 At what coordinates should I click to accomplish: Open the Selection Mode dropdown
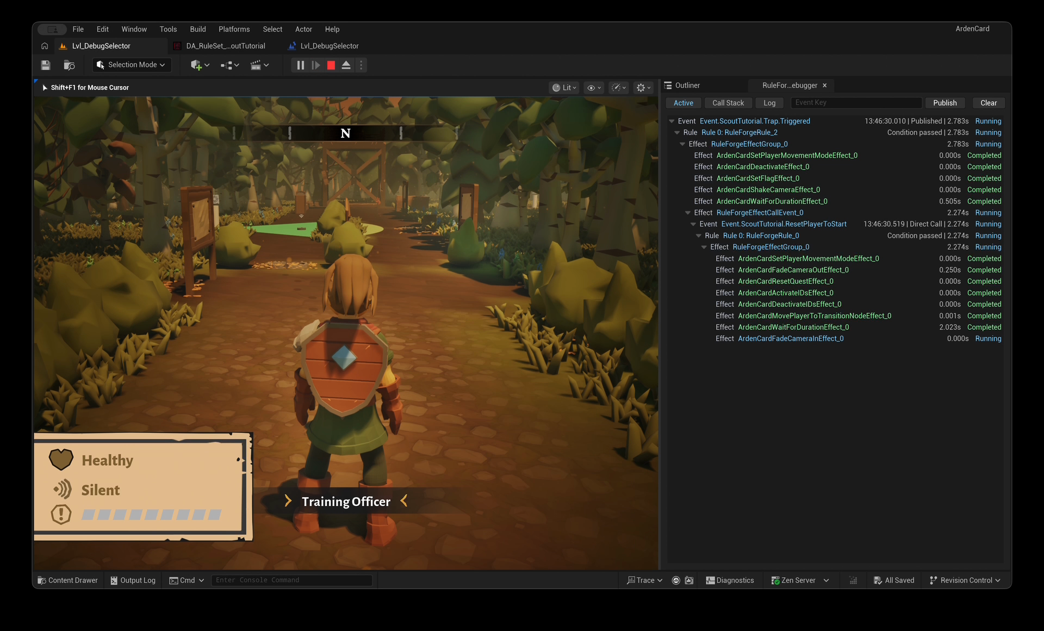click(130, 65)
